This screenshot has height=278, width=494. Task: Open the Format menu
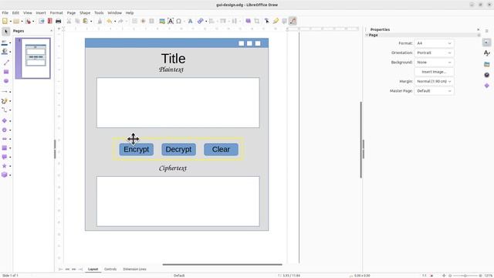[x=56, y=13]
